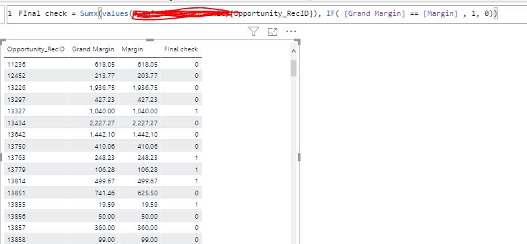Click Margin value 203.77
Image resolution: width=527 pixels, height=244 pixels.
point(147,76)
